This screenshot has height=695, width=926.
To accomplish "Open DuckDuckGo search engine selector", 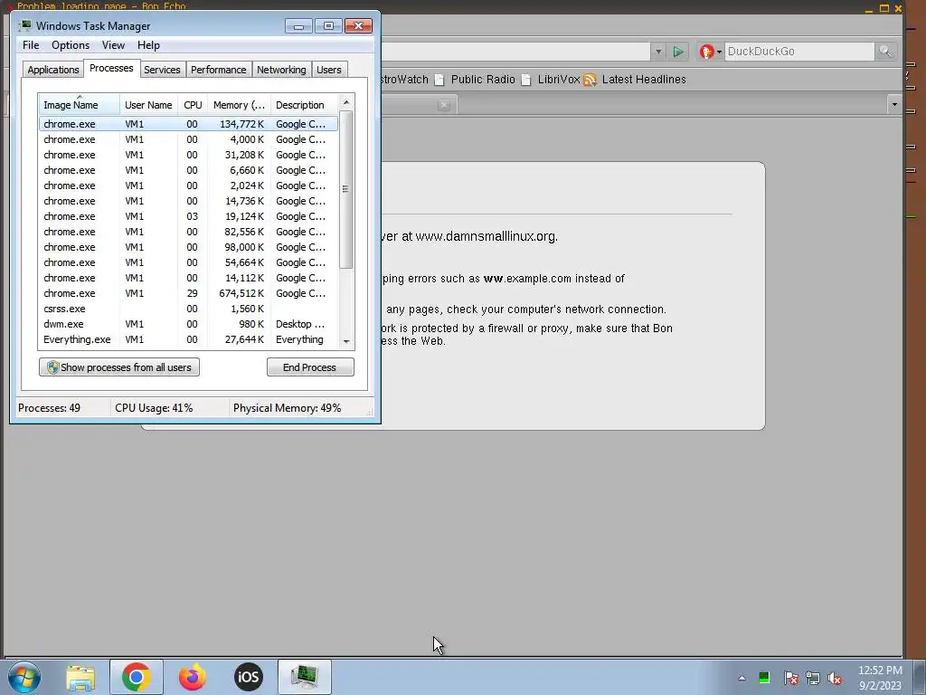I will (711, 52).
